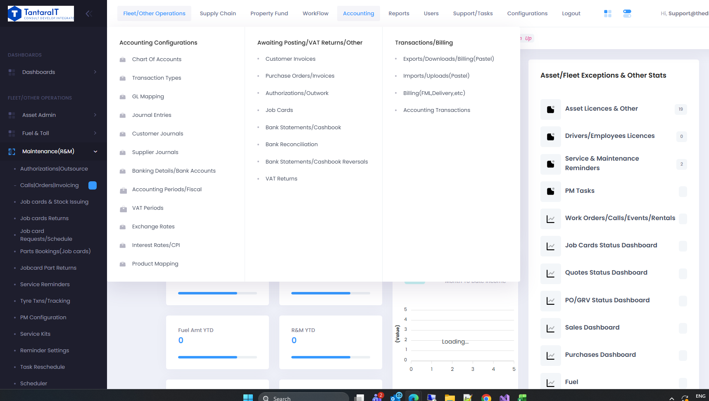
Task: Expand the Asset Admin sidebar section
Action: (95, 115)
